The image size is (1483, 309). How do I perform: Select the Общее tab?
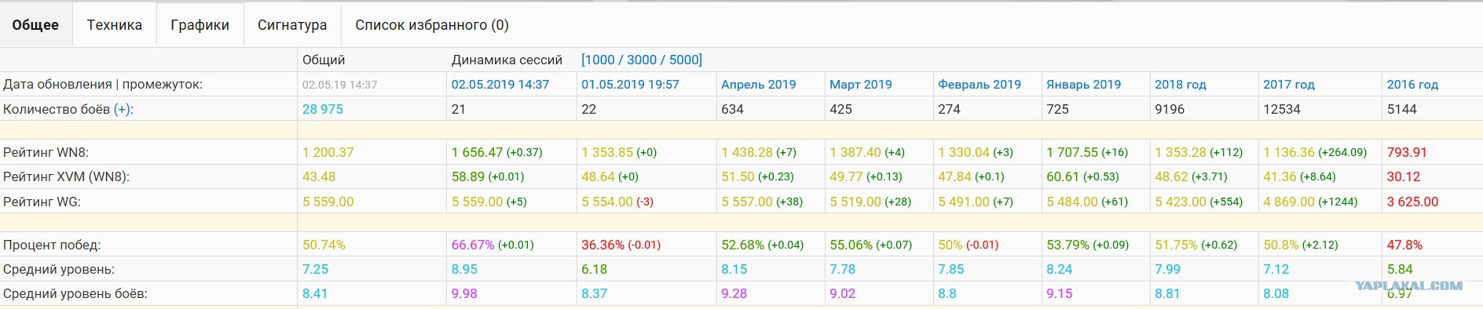(x=35, y=25)
